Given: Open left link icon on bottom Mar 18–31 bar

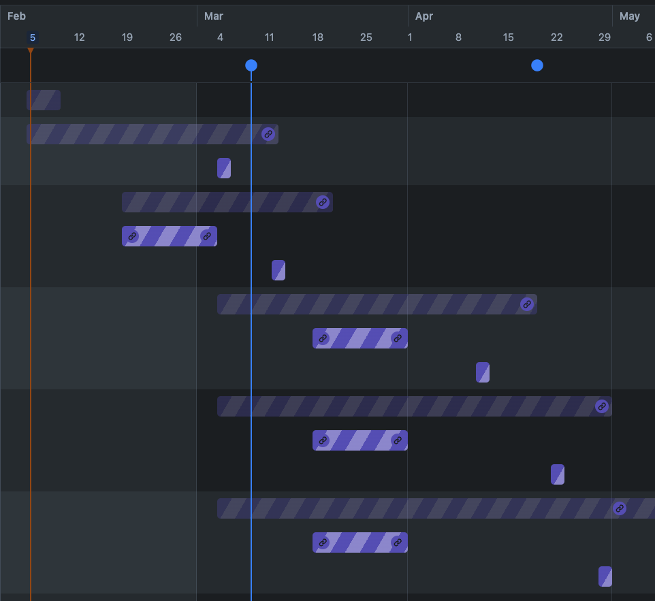Looking at the screenshot, I should [x=323, y=542].
